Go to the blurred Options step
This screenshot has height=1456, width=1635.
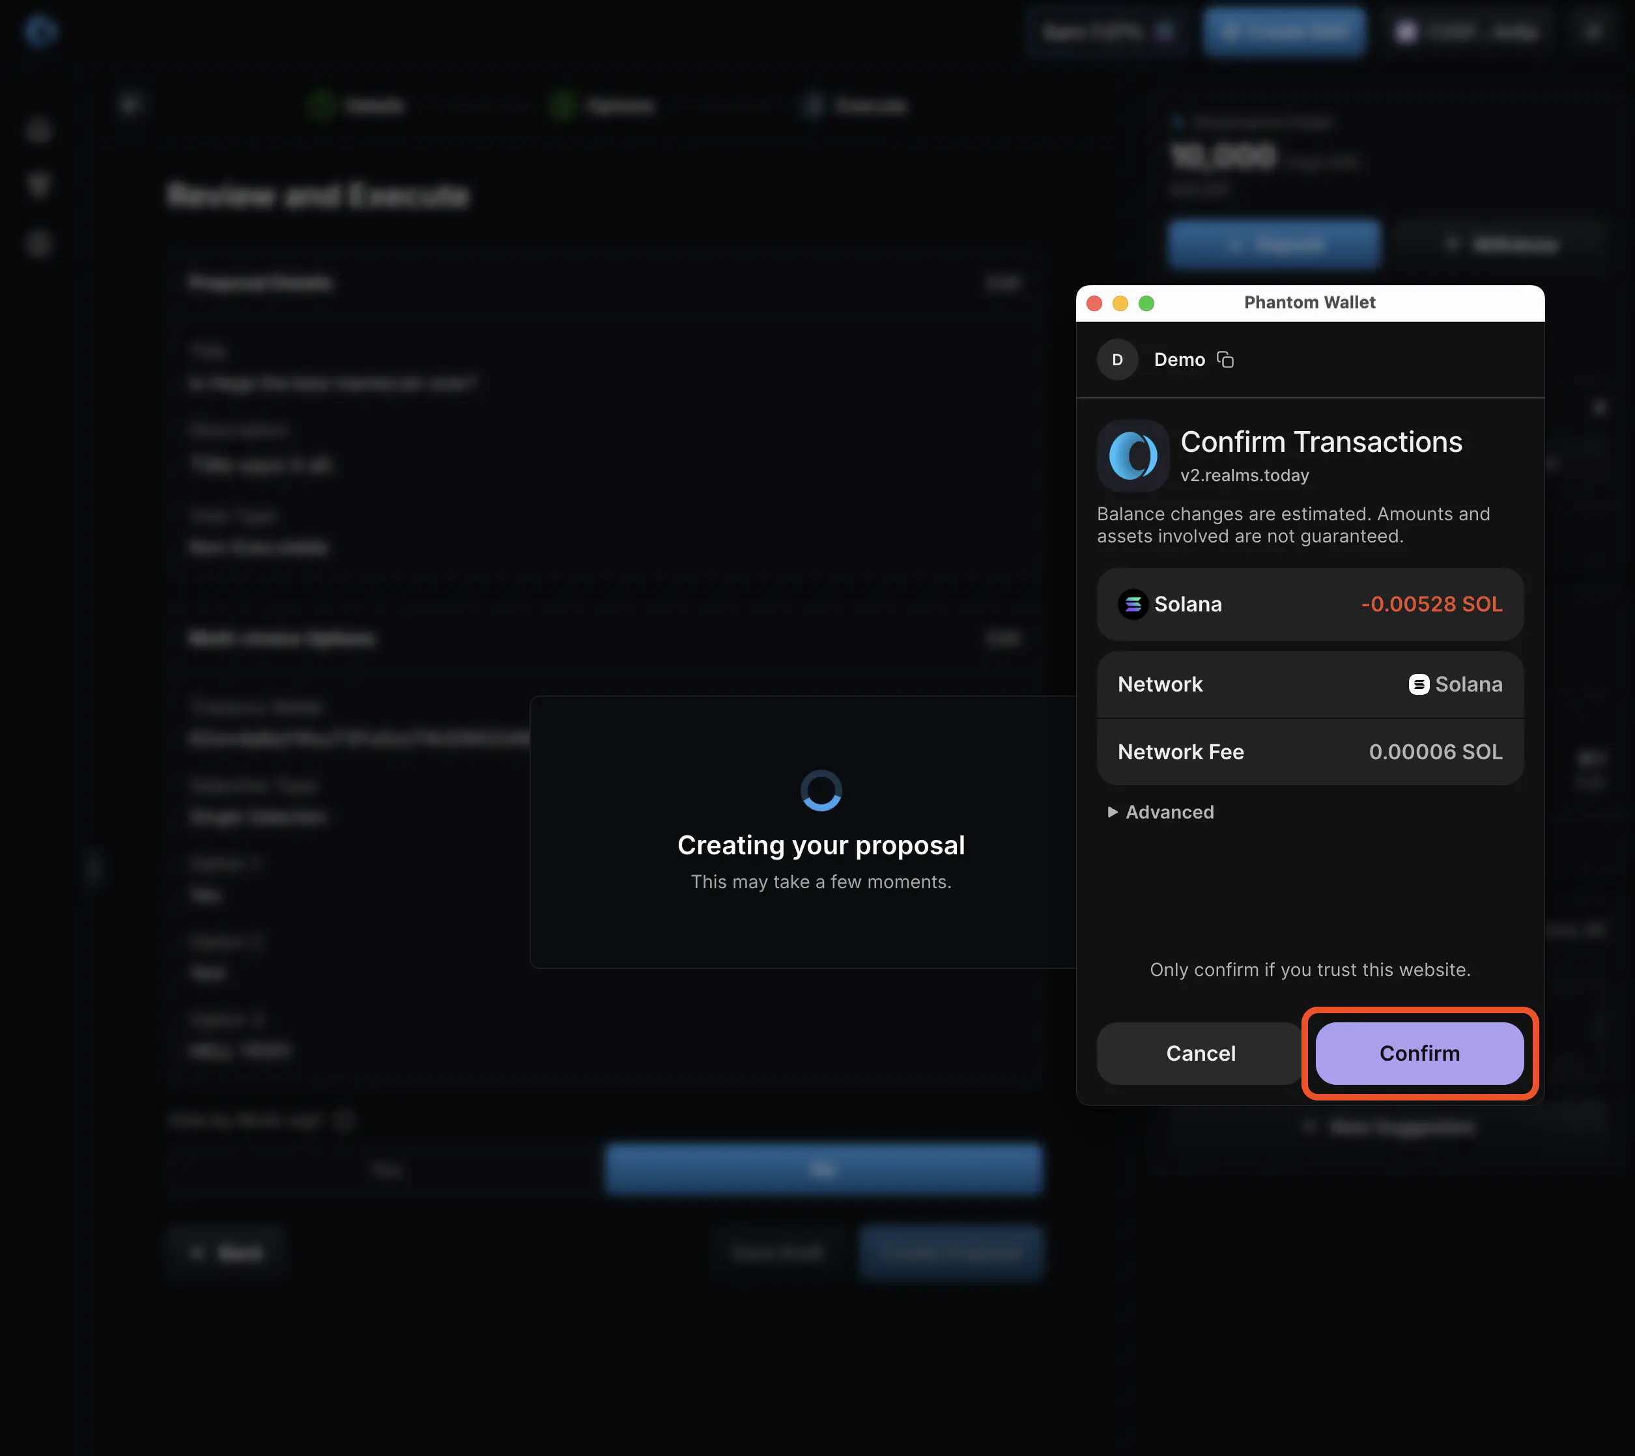604,105
